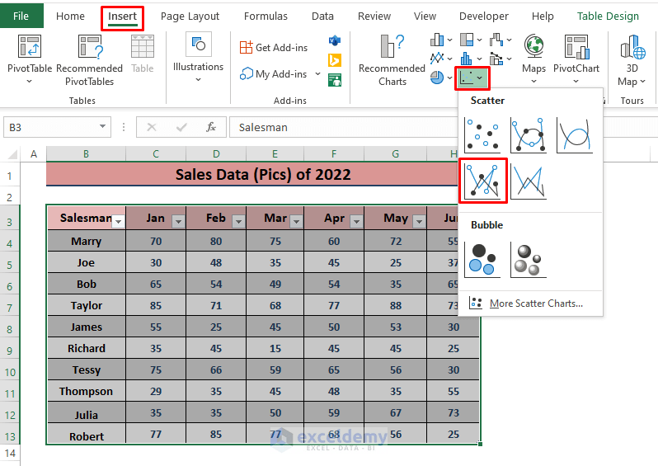The image size is (658, 466).
Task: Choose Scatter with Smooth Lines and Markers
Action: click(x=529, y=135)
